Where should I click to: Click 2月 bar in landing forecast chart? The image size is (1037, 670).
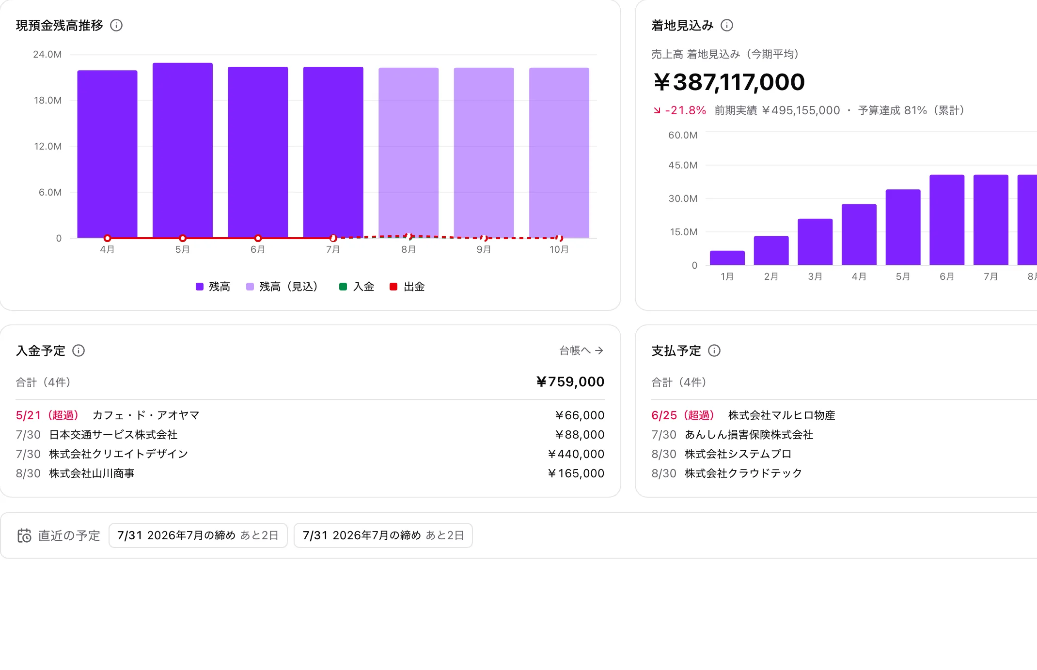tap(771, 250)
